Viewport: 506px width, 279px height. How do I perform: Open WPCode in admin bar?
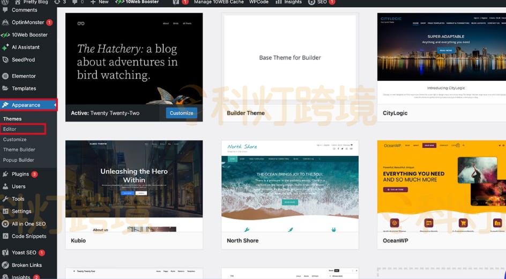point(259,2)
